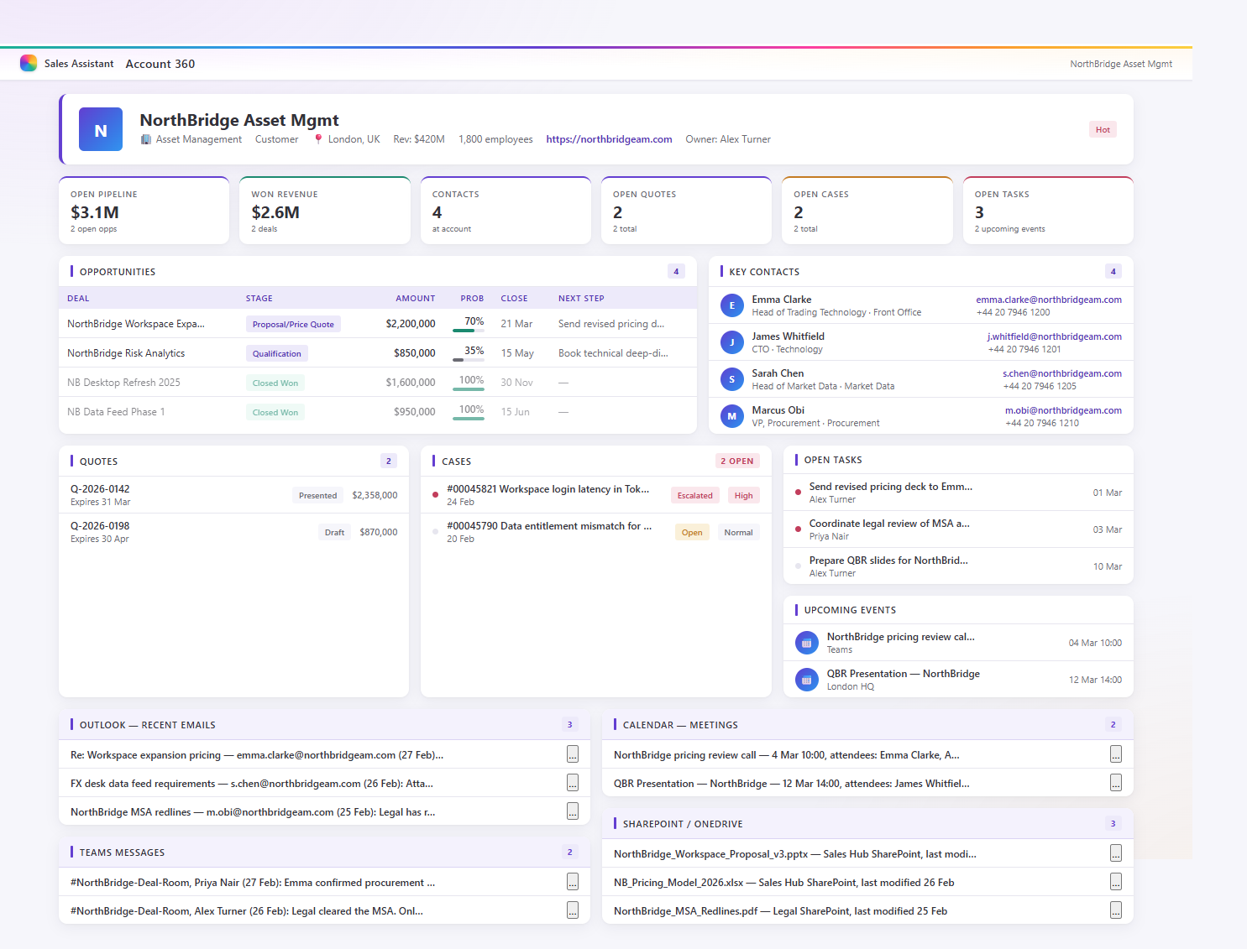Open the Open Pipeline $3.1M card

(144, 211)
